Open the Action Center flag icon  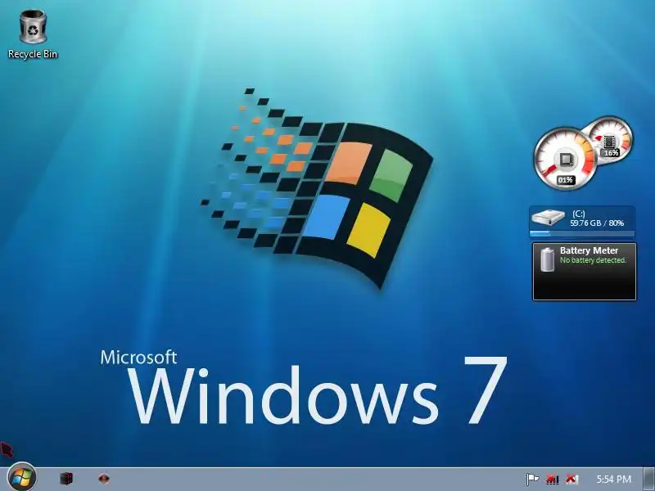[532, 479]
